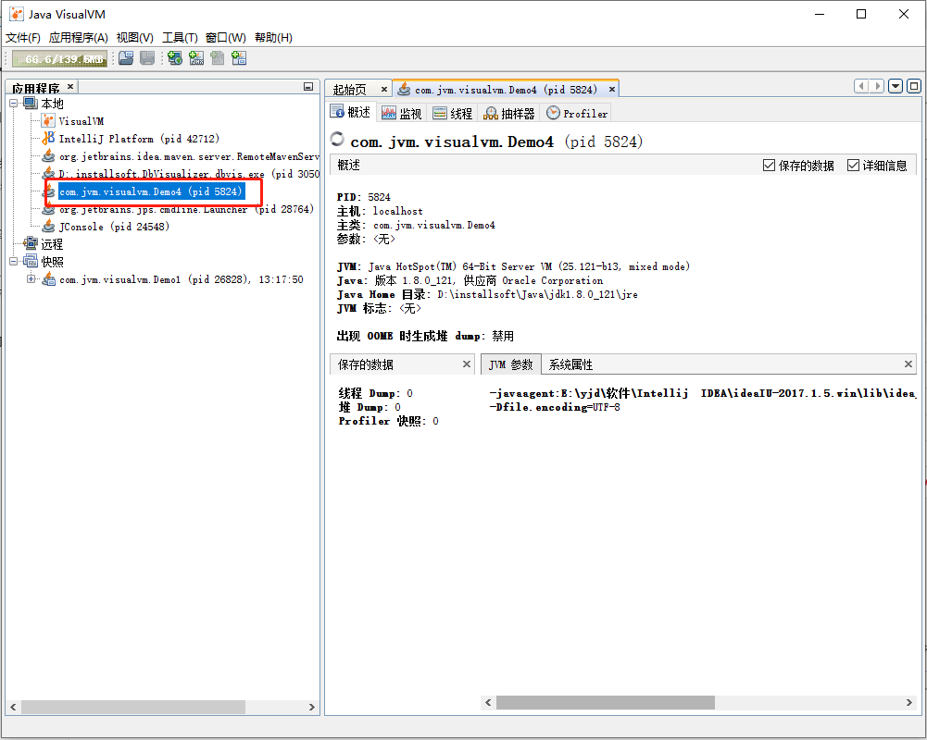Viewport: 927px width, 740px height.
Task: Switch to the Profiler tab
Action: click(577, 113)
